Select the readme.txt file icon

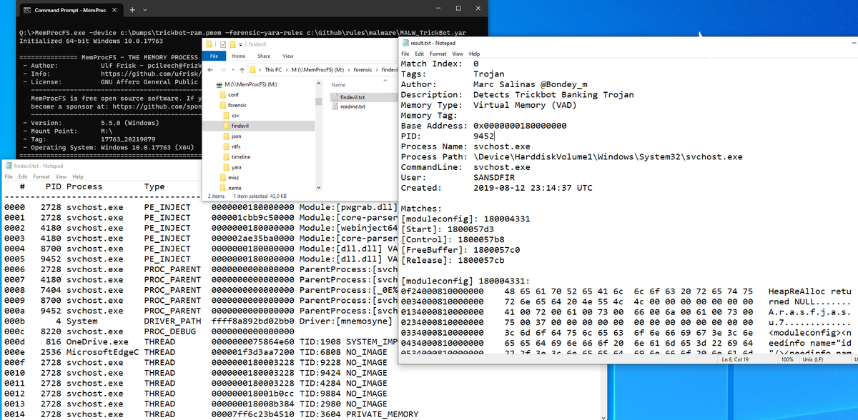(x=335, y=107)
